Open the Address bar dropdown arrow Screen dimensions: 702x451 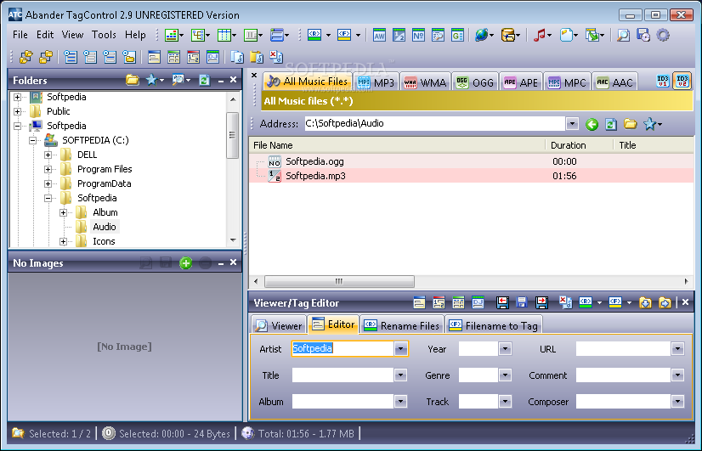coord(572,123)
